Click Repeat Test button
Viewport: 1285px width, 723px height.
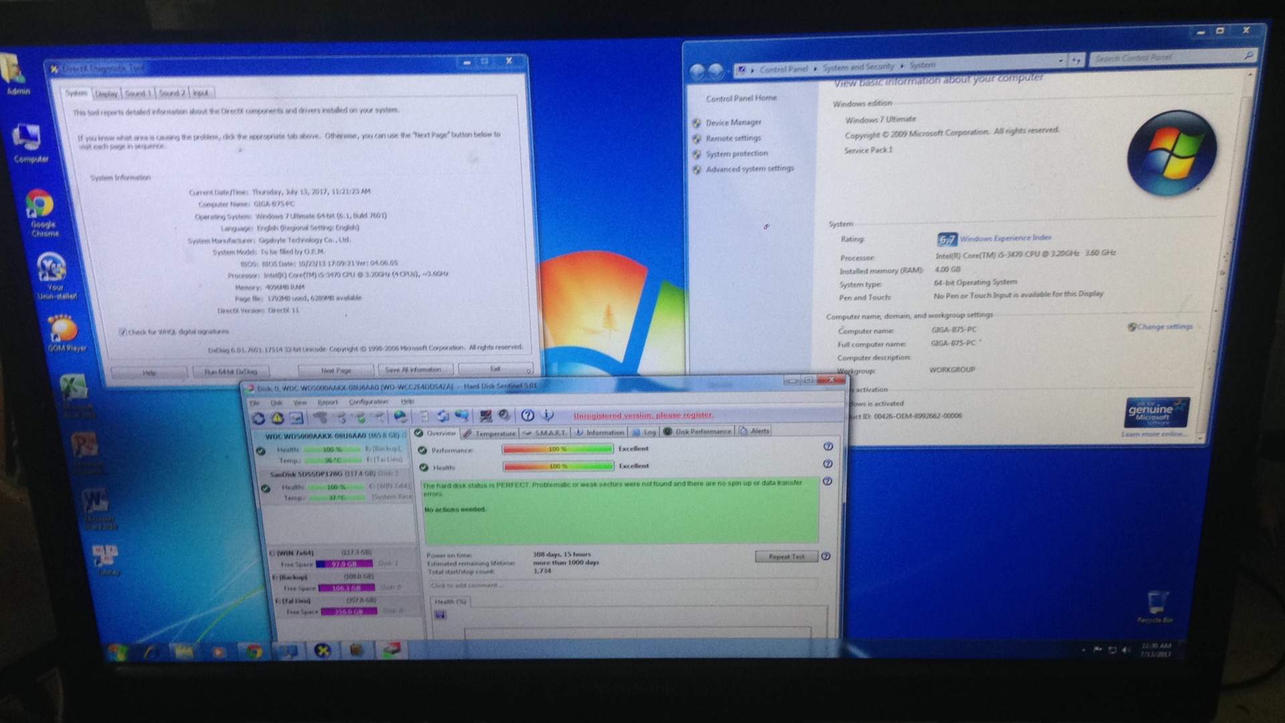point(786,556)
